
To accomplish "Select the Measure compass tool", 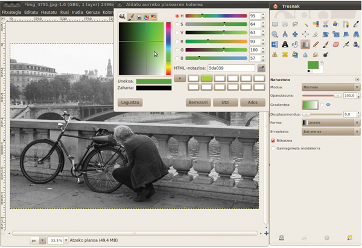I will click(x=285, y=34).
